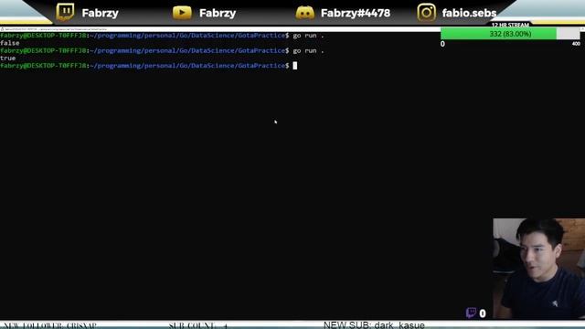Click the goal minimum value 0 under bar
Viewport: 585px width, 329px height.
[x=442, y=44]
